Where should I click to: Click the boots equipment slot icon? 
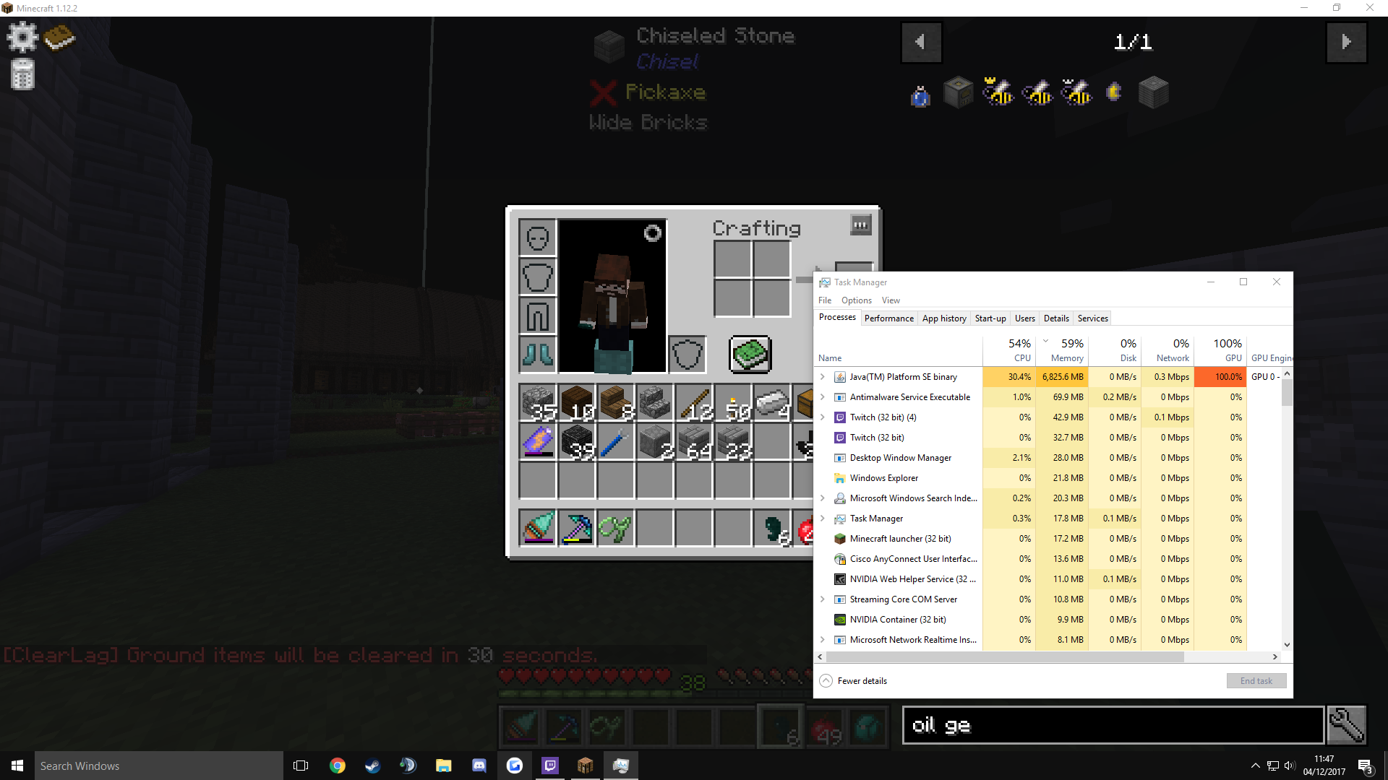[536, 353]
